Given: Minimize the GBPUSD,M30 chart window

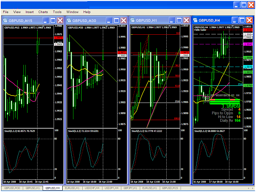Looking at the screenshot, I should pos(109,20).
